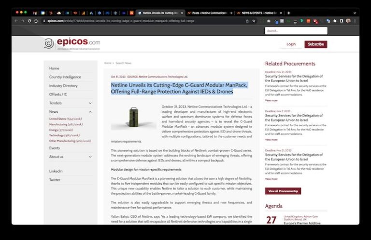This screenshot has height=240, width=371.
Task: Click the epicos.com logo
Action: pyautogui.click(x=71, y=44)
